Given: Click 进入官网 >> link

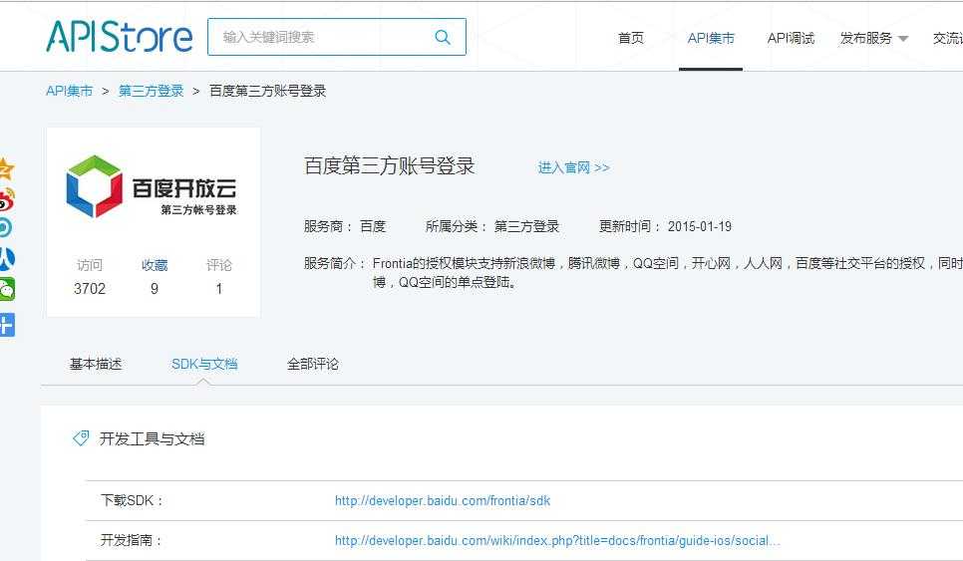Looking at the screenshot, I should [x=573, y=167].
